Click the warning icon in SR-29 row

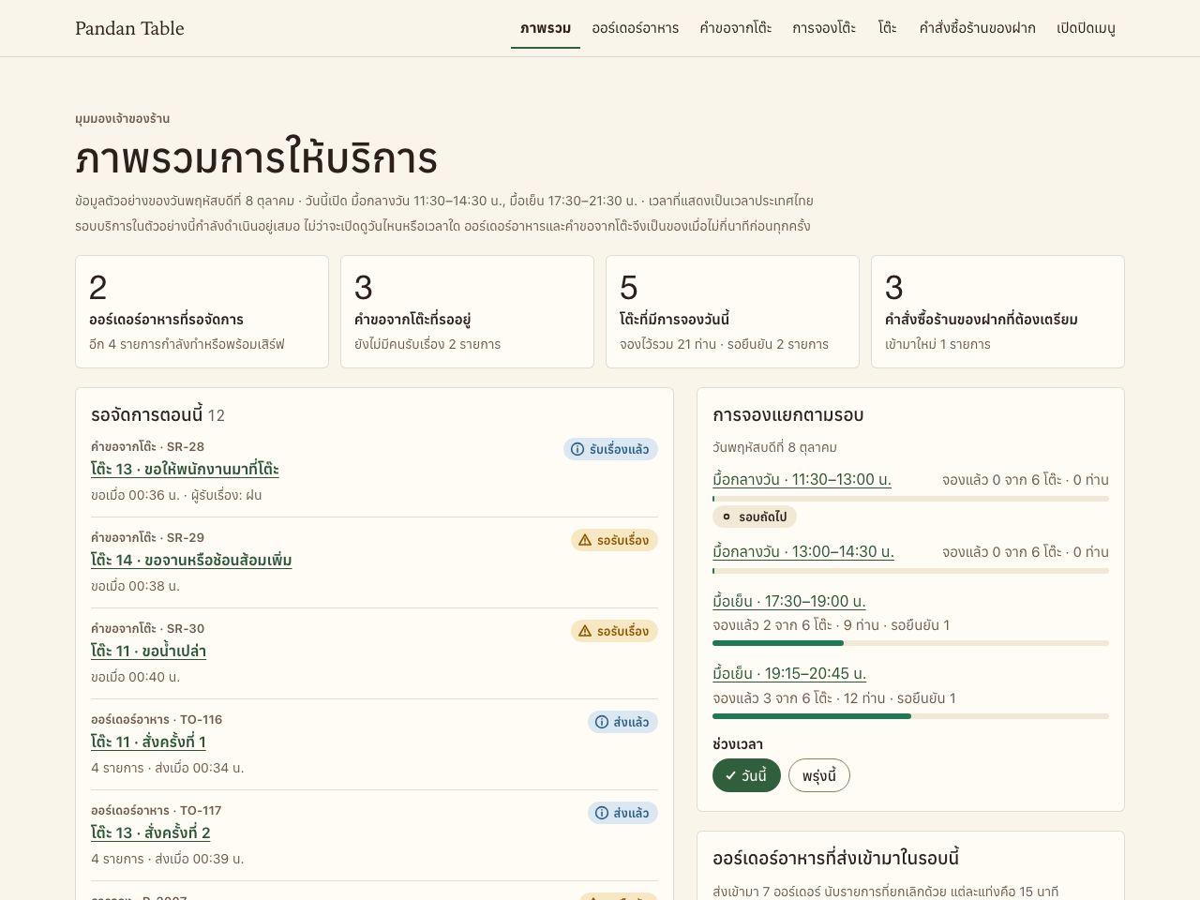tap(585, 541)
